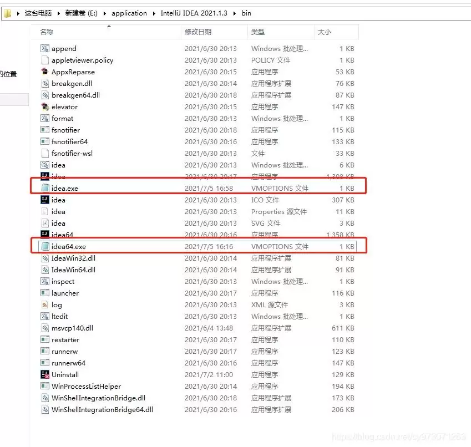The height and width of the screenshot is (447, 471).
Task: Click the folder icon in the address bar
Action: [8, 13]
